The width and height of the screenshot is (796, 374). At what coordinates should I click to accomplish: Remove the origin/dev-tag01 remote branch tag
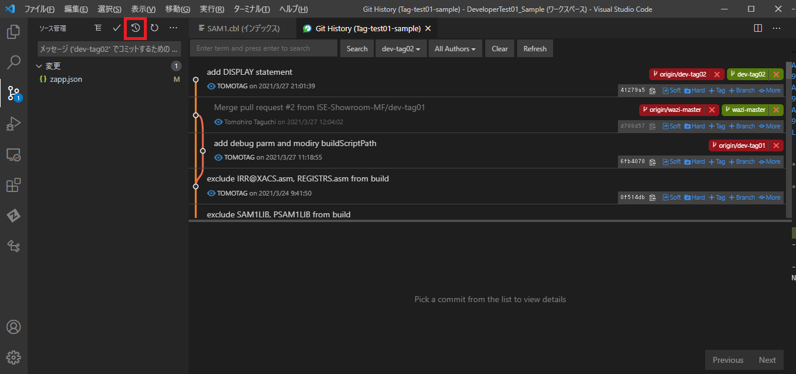(776, 145)
